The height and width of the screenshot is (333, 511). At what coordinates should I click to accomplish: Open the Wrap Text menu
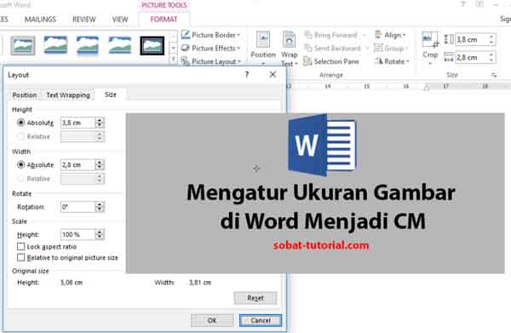tap(289, 49)
